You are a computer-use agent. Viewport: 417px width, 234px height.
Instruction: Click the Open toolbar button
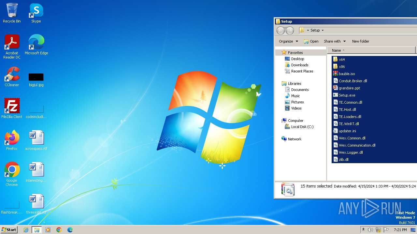point(311,41)
